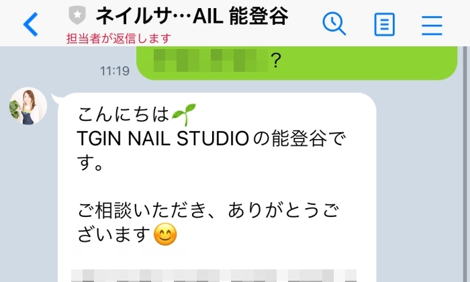Screen dimensions: 470x282
Task: Tap the sprout emoji after こんにちは
Action: [184, 114]
